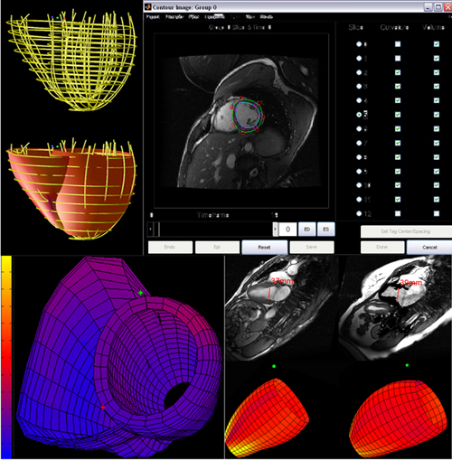Click the timeframe number input field
Image resolution: width=452 pixels, height=460 pixels.
287,230
